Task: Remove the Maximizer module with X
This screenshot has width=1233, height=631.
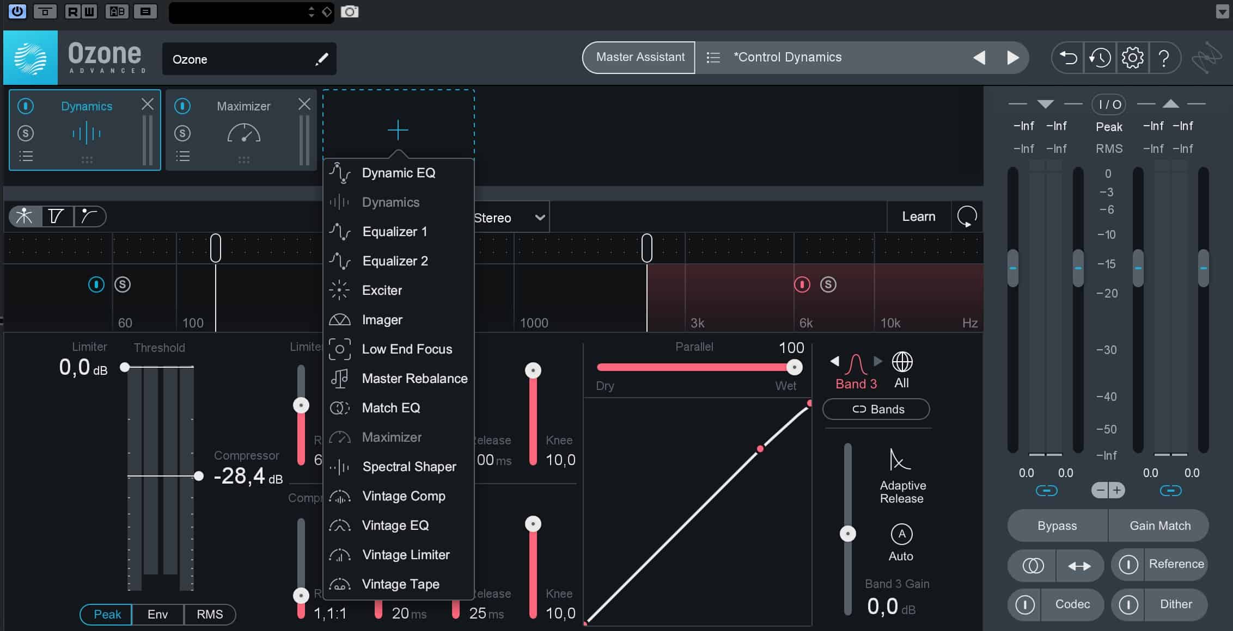Action: (x=304, y=104)
